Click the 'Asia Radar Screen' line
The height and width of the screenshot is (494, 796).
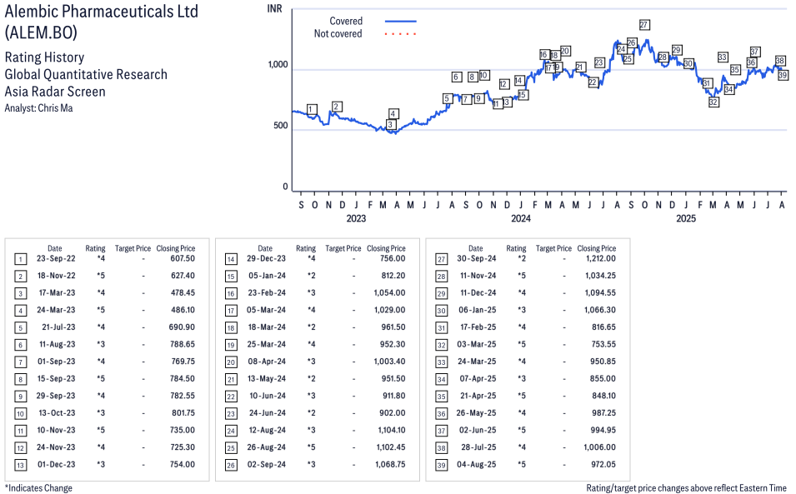coord(55,92)
